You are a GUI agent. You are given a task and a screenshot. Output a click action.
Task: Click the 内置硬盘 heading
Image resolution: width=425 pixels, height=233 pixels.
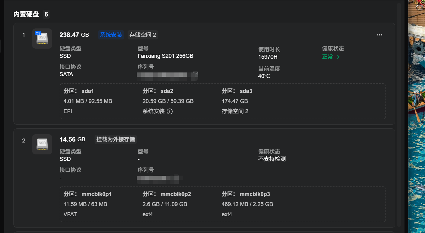click(26, 14)
